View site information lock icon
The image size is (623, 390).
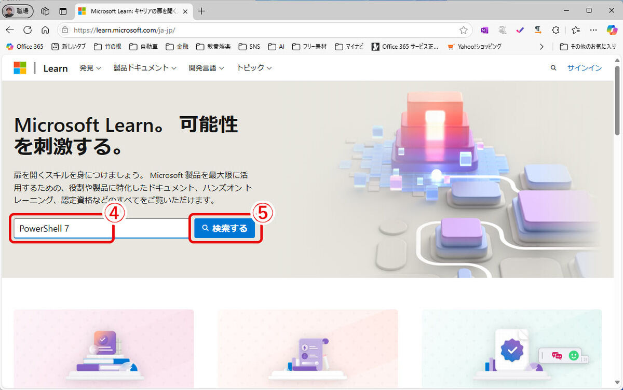click(65, 30)
